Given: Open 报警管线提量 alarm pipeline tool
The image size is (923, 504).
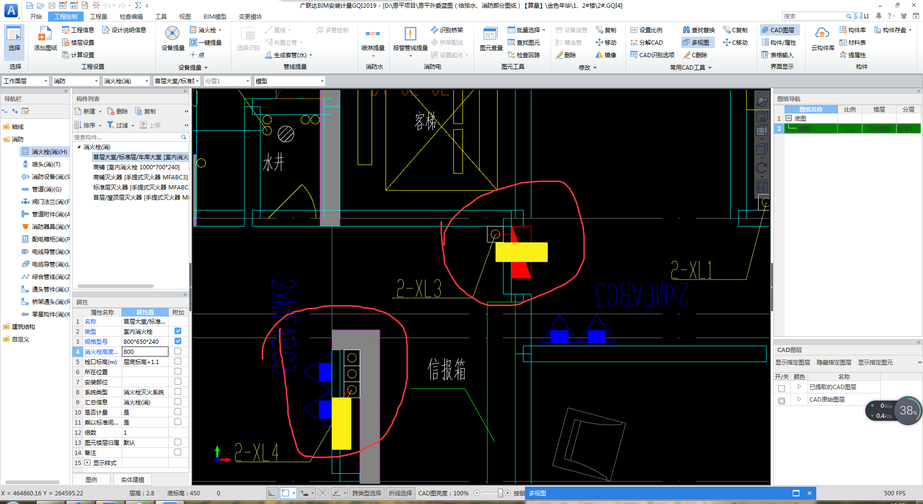Looking at the screenshot, I should click(x=410, y=39).
